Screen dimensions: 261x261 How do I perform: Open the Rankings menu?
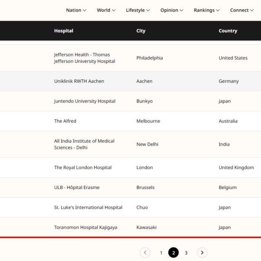(x=206, y=10)
